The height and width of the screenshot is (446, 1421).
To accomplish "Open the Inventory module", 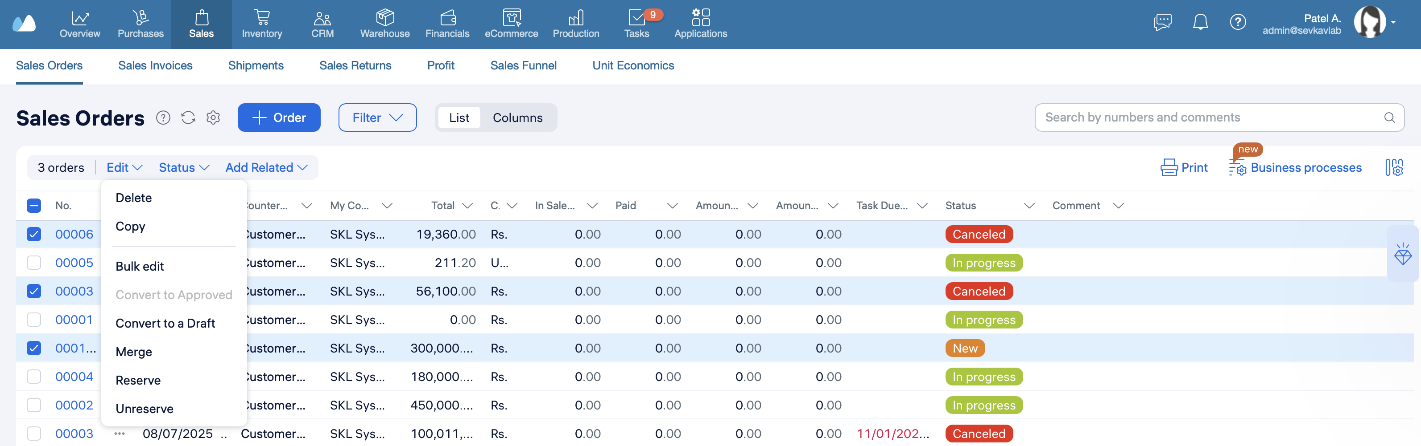I will (x=262, y=24).
